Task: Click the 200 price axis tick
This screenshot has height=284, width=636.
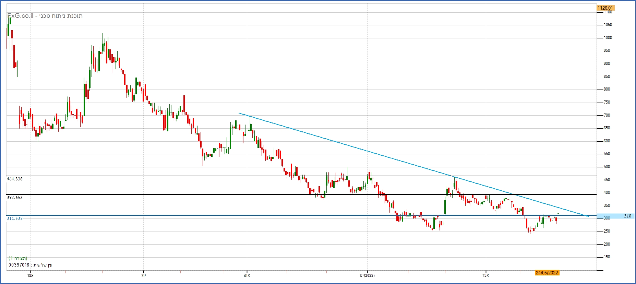Action: point(607,244)
